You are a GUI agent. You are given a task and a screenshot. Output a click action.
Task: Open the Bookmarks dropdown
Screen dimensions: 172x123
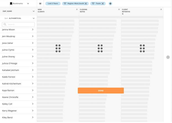20,4
